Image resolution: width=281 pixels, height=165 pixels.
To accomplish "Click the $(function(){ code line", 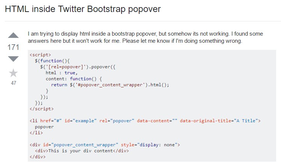I will pos(52,61).
